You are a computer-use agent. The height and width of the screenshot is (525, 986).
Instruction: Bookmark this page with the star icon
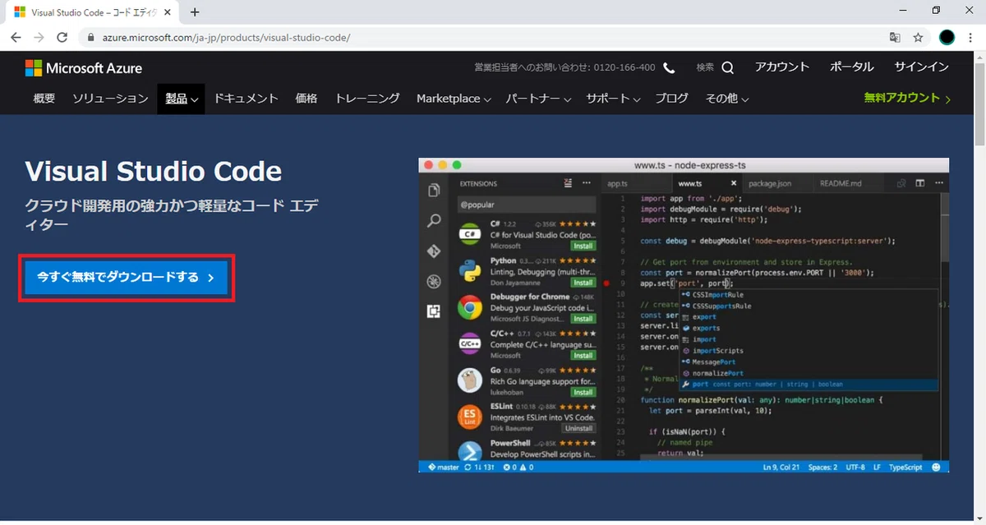(x=918, y=38)
